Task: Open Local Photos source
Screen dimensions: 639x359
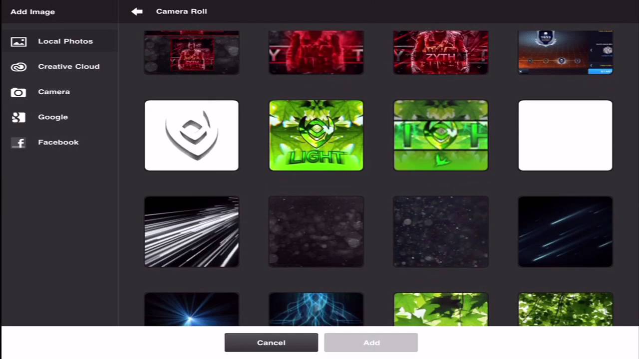Action: [59, 41]
